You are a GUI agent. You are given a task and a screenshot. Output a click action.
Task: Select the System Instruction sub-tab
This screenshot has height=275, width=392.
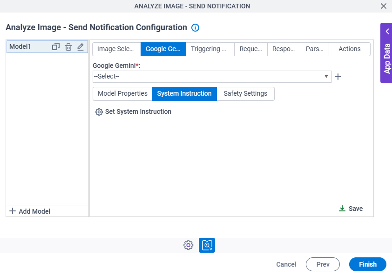pos(184,94)
